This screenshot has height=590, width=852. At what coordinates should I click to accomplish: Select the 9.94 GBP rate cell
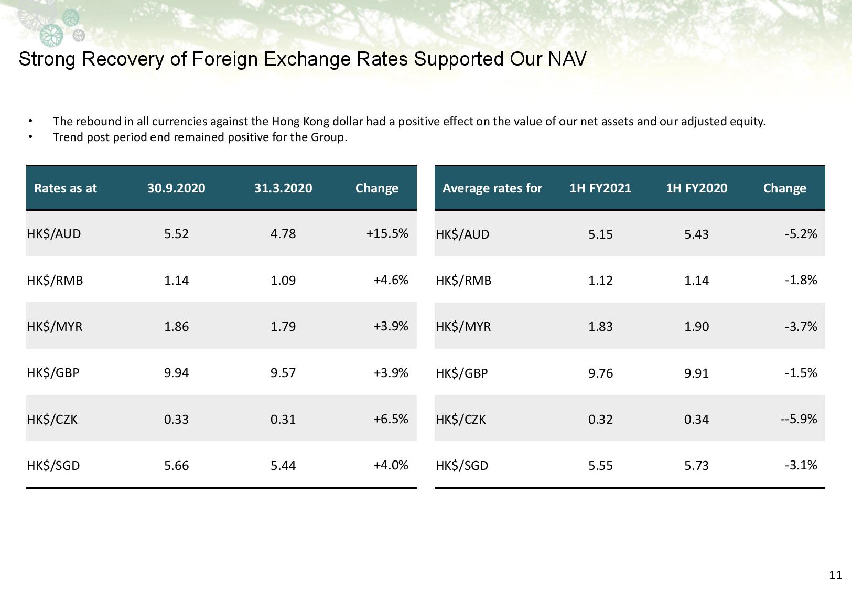(176, 373)
